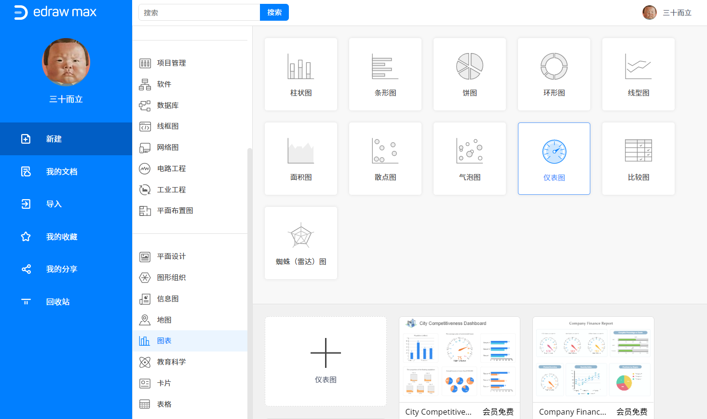Select the pie chart (饼图) icon
The image size is (707, 419).
[x=469, y=67]
